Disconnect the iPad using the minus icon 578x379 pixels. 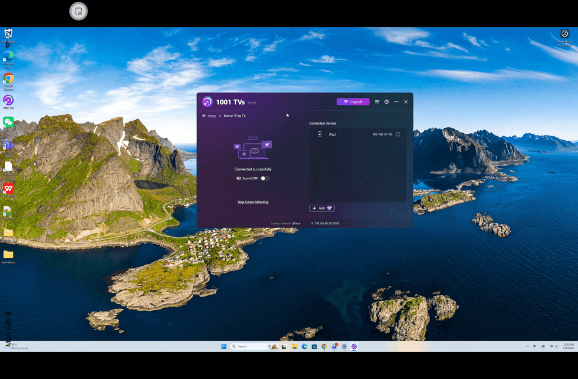point(398,134)
